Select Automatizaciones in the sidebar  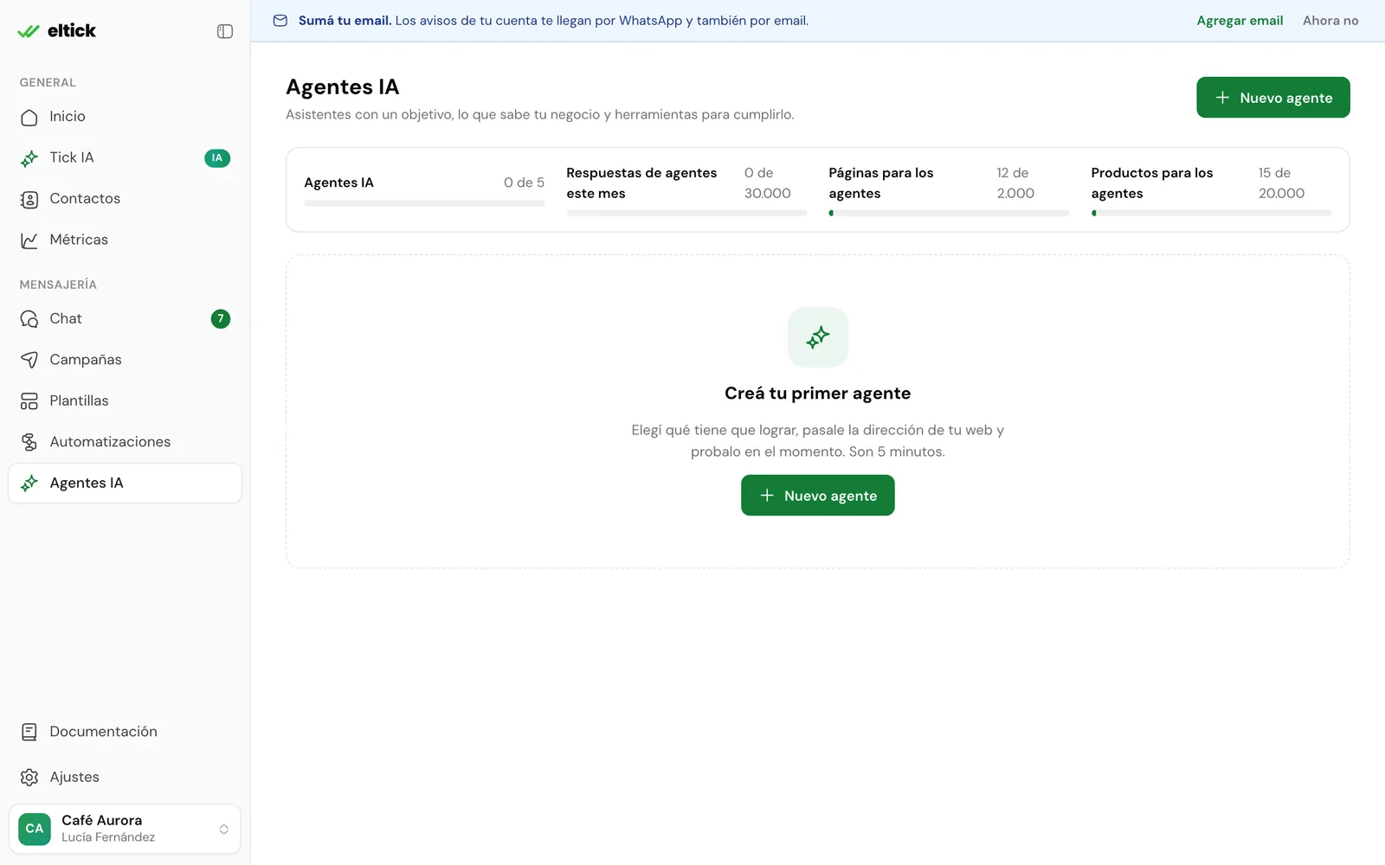[125, 442]
